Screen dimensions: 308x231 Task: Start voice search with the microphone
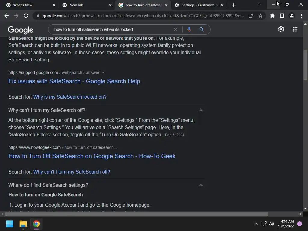pyautogui.click(x=189, y=29)
